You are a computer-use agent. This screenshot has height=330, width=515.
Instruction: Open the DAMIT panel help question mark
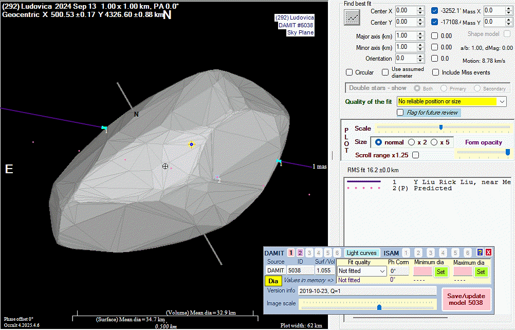480,252
